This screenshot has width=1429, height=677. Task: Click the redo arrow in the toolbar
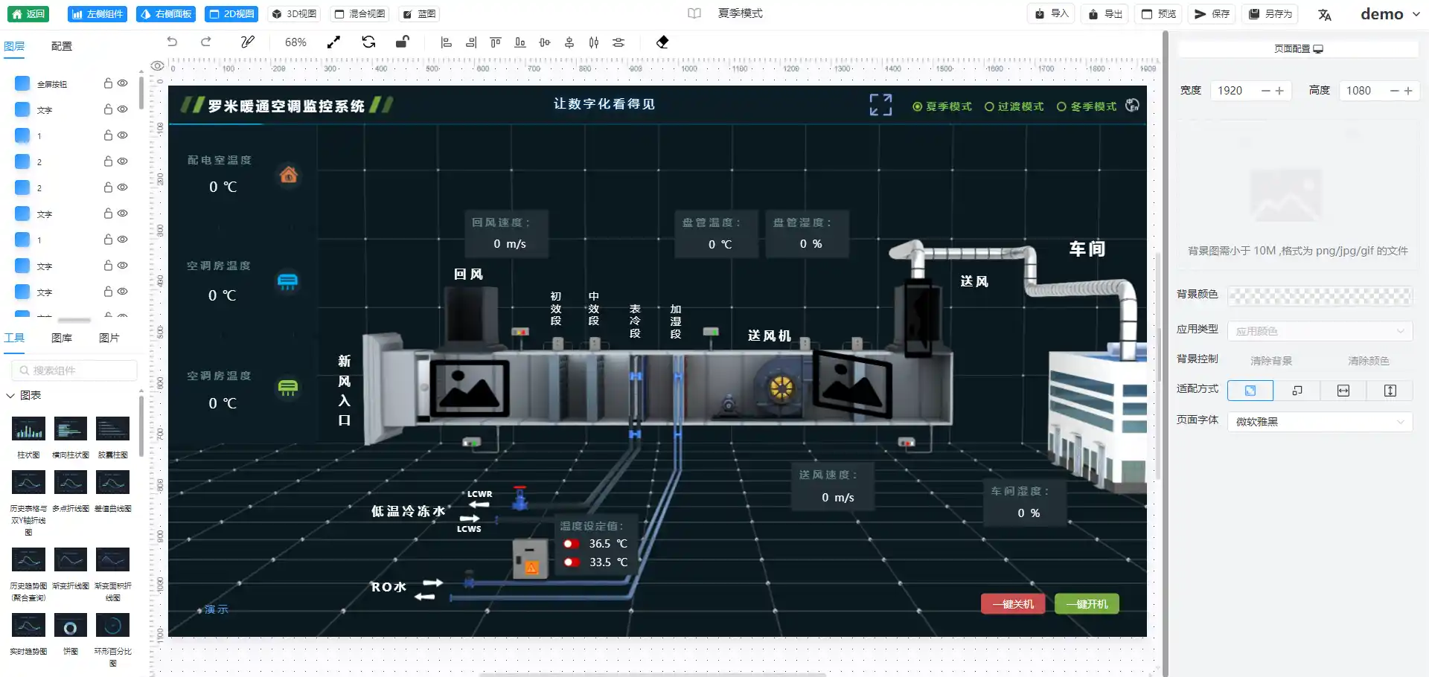(206, 42)
